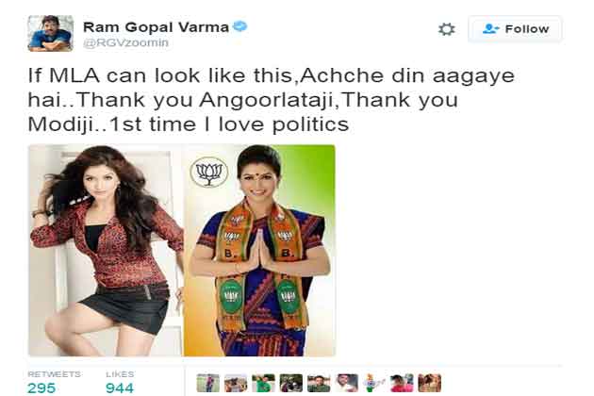Screen dimensions: 594x396
Task: Click the blue verified badge
Action: (x=239, y=26)
